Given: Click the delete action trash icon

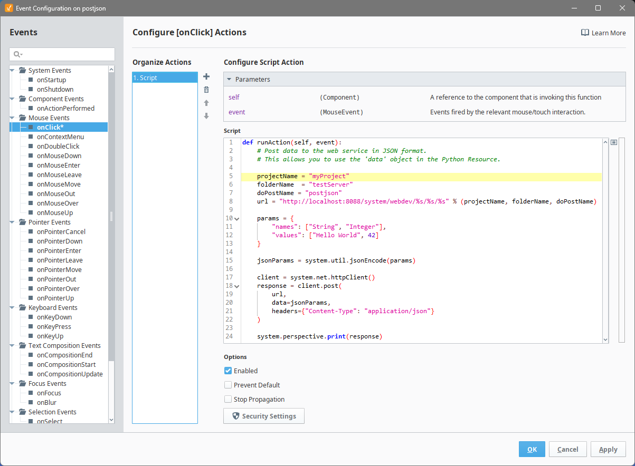Looking at the screenshot, I should point(206,90).
